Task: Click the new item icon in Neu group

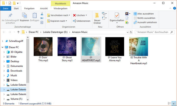Action: (103, 14)
